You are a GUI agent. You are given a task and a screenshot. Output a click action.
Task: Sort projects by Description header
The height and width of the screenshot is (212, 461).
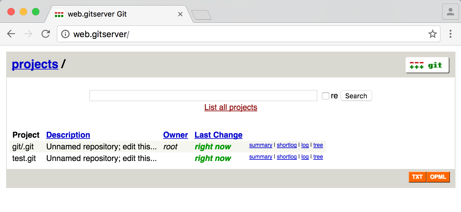[x=68, y=135]
